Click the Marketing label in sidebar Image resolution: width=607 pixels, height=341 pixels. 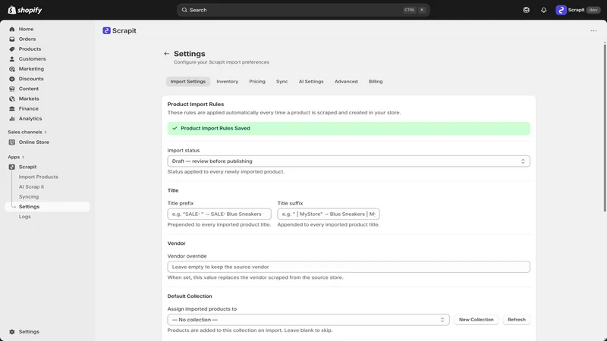pos(31,69)
